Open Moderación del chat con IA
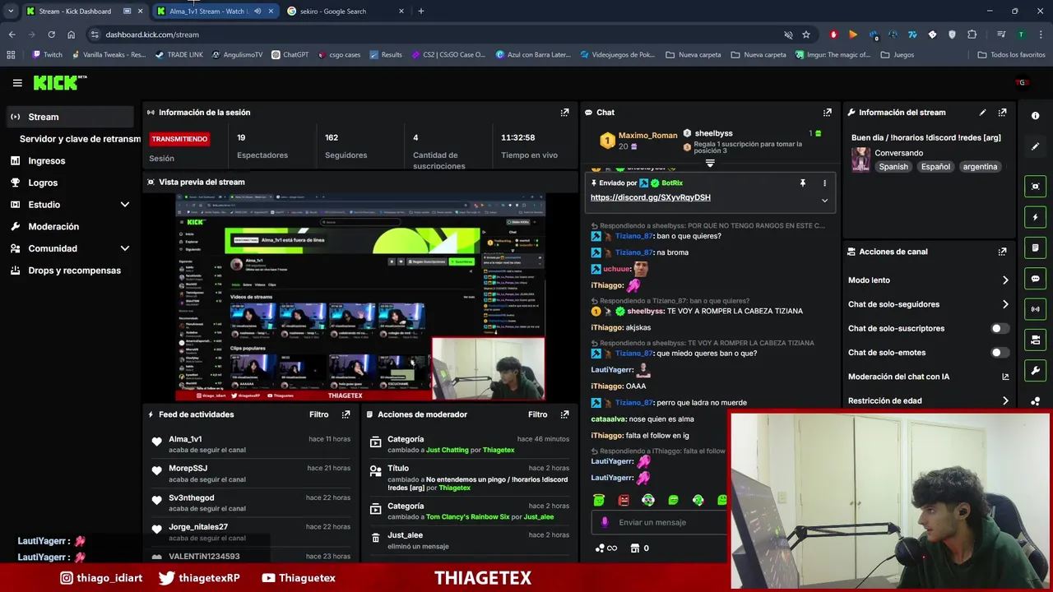This screenshot has height=592, width=1053. [928, 377]
